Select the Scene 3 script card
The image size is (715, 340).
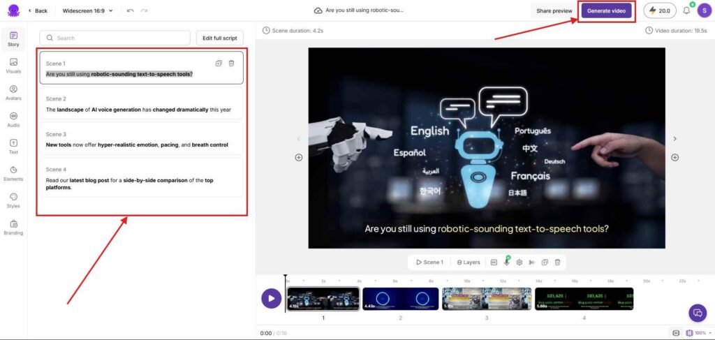(141, 140)
